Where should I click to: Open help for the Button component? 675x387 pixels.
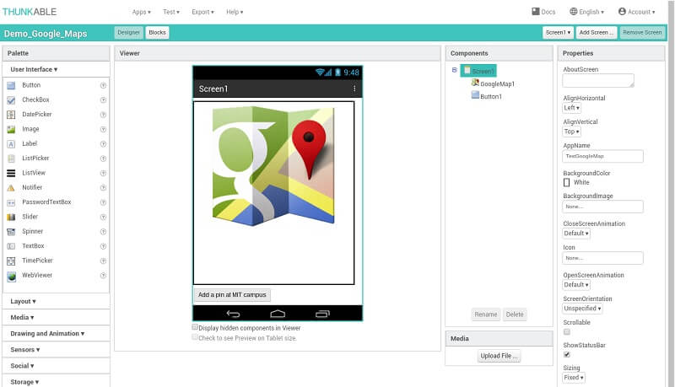pos(103,85)
